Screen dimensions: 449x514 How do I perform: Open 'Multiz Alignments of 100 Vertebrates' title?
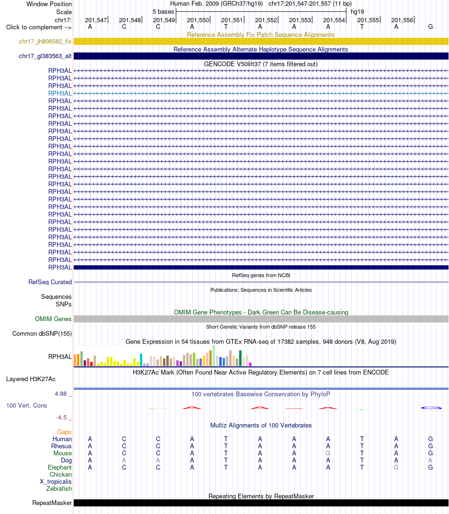(261, 425)
